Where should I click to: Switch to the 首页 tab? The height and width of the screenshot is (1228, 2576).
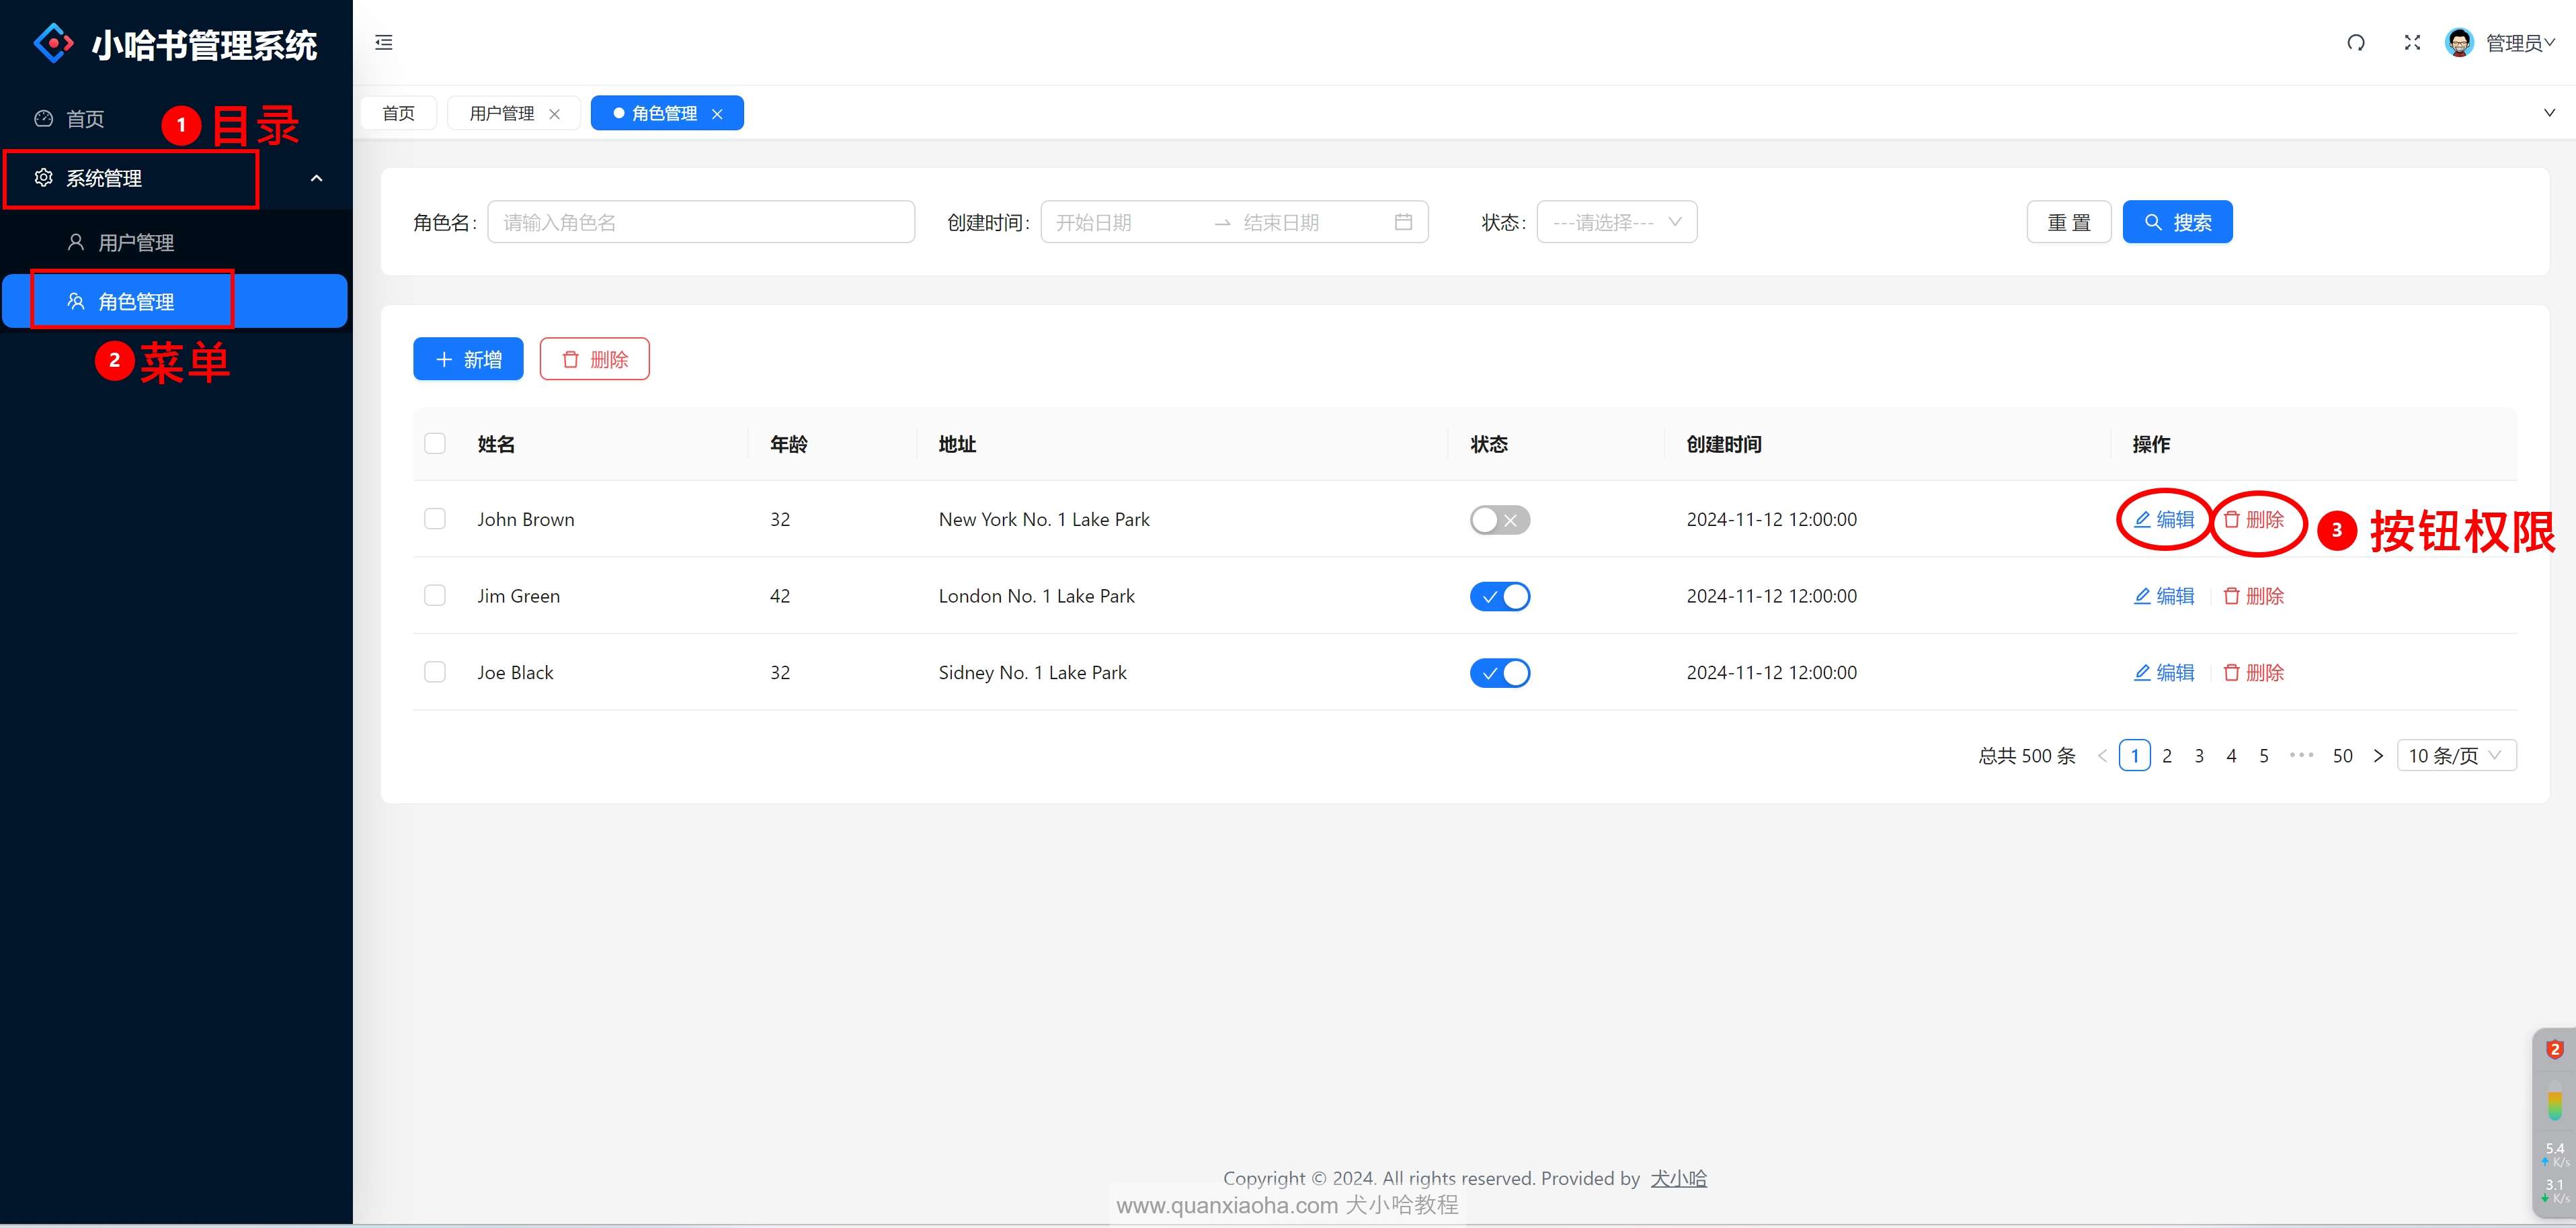(x=398, y=114)
